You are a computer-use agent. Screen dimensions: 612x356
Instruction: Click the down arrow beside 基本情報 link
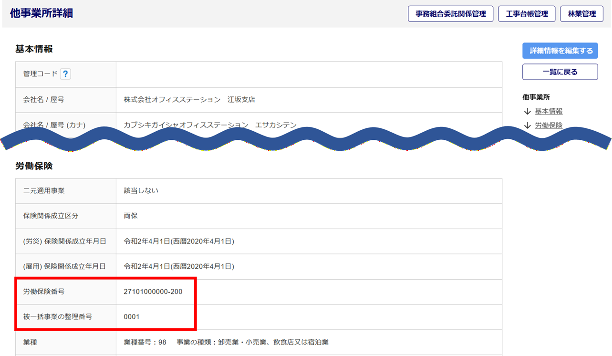[527, 111]
